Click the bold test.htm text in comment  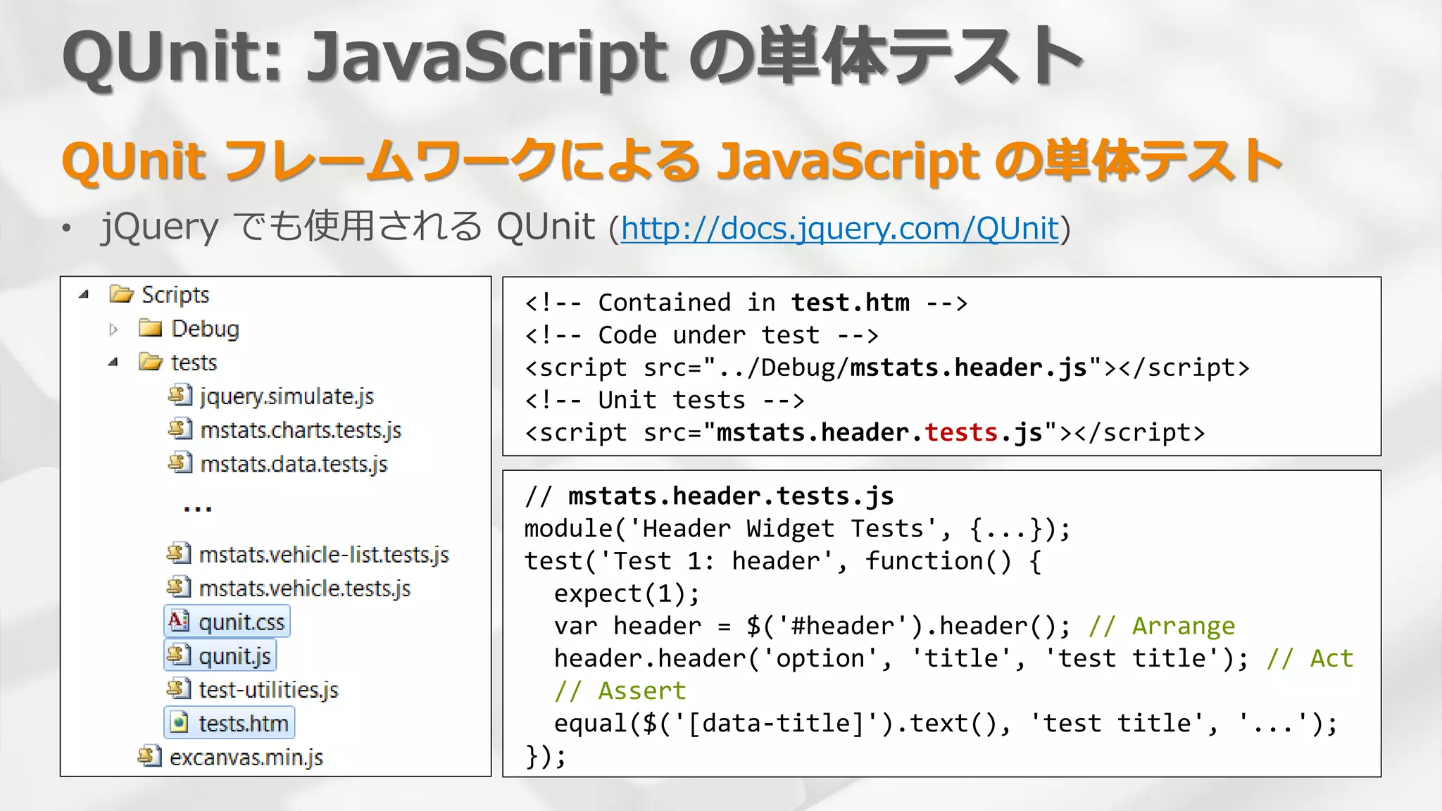point(851,303)
